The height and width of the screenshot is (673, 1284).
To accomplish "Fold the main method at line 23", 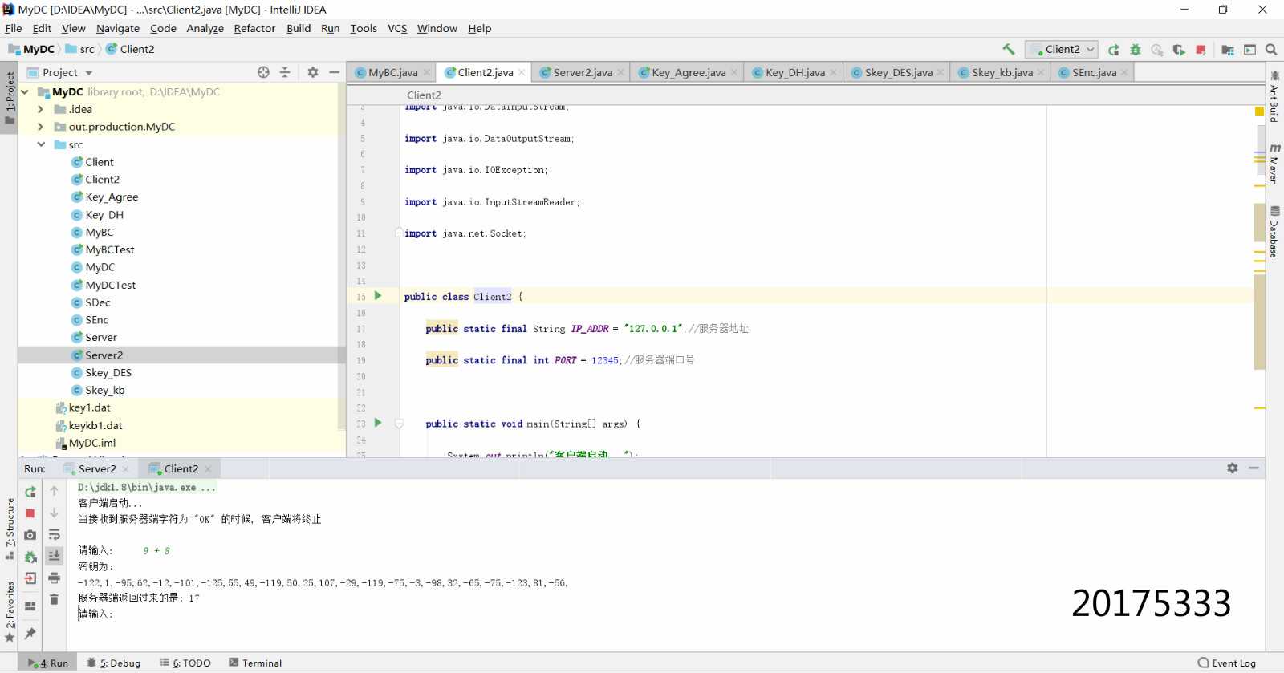I will click(399, 423).
